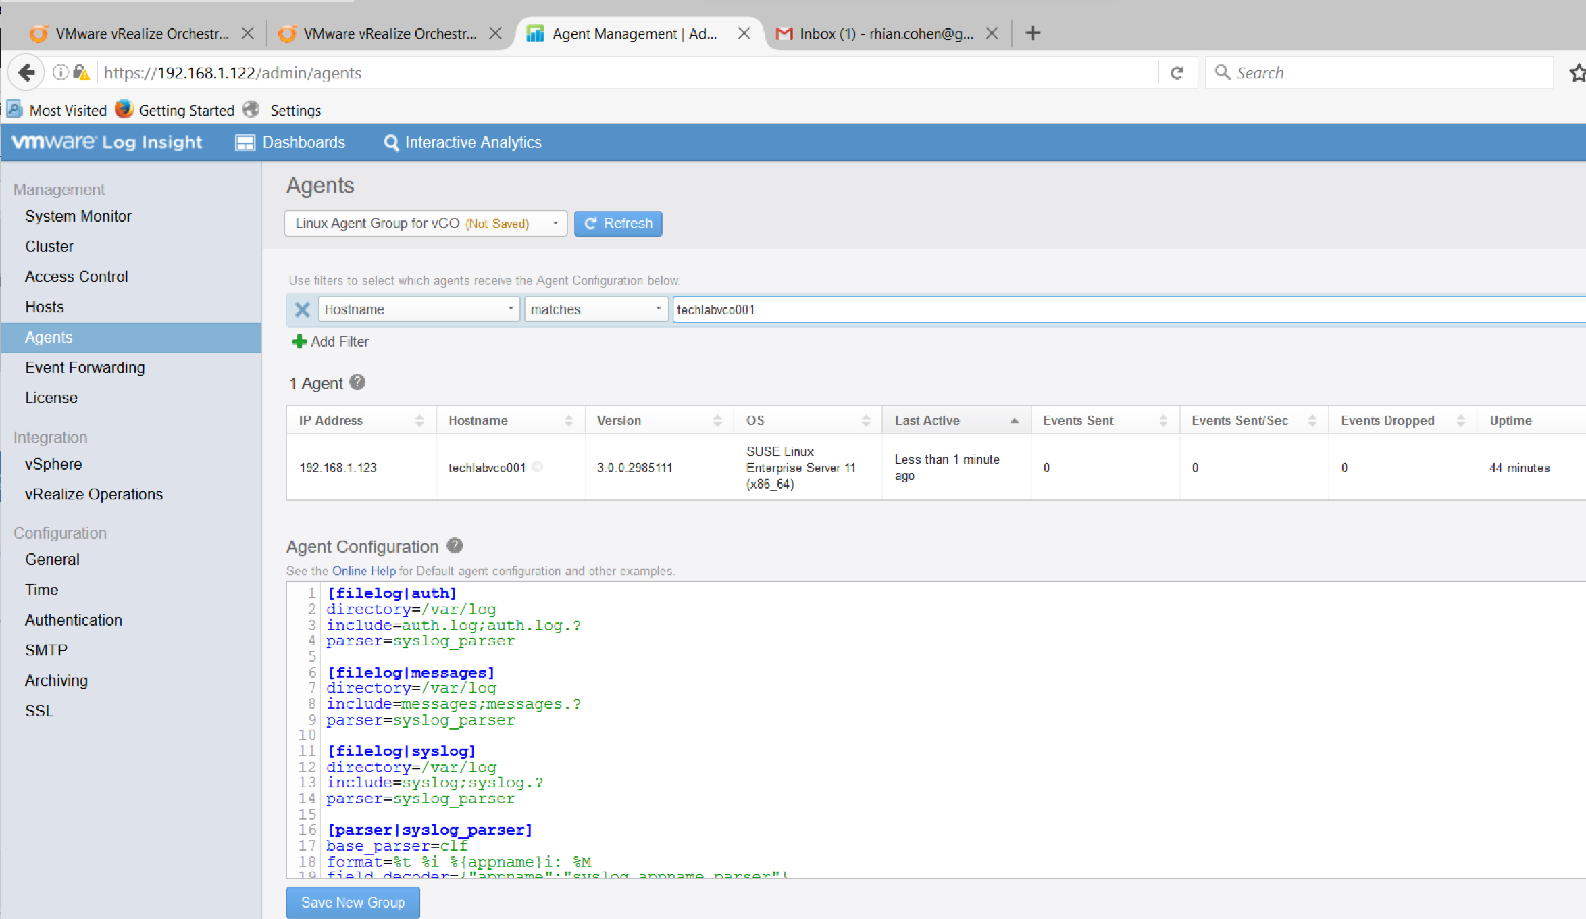Sort table by OS column arrows
The image size is (1586, 919).
pyautogui.click(x=866, y=420)
